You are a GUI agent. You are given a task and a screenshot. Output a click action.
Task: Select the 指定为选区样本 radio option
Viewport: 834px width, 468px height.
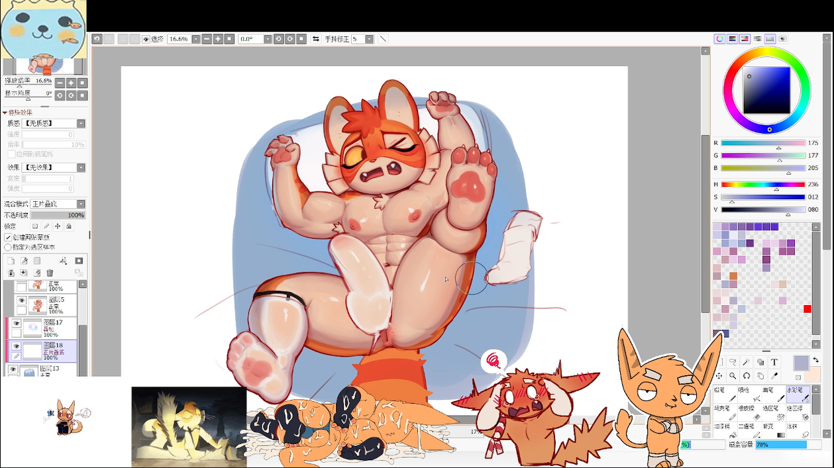click(x=9, y=247)
